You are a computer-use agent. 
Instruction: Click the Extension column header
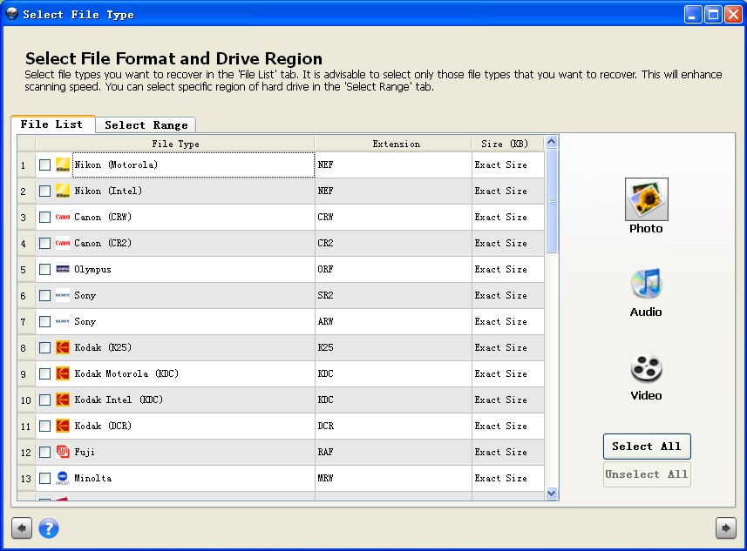pyautogui.click(x=393, y=144)
